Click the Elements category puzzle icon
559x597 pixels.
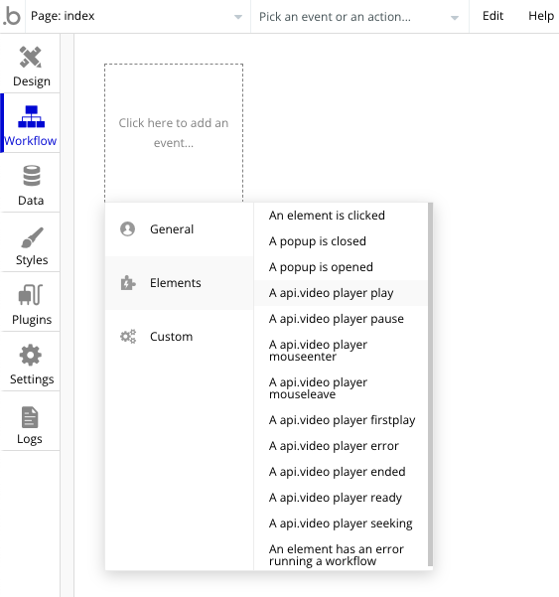(128, 283)
